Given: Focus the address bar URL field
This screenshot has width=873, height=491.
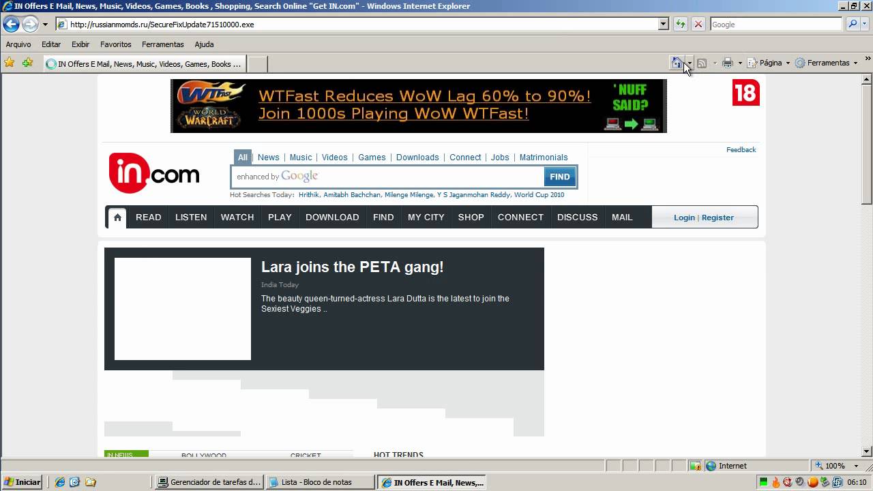Looking at the screenshot, I should [x=357, y=25].
